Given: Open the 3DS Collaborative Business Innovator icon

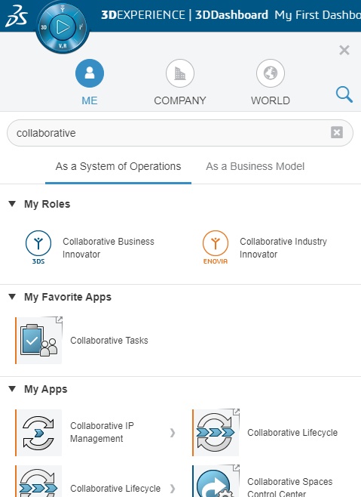Looking at the screenshot, I should [x=38, y=247].
